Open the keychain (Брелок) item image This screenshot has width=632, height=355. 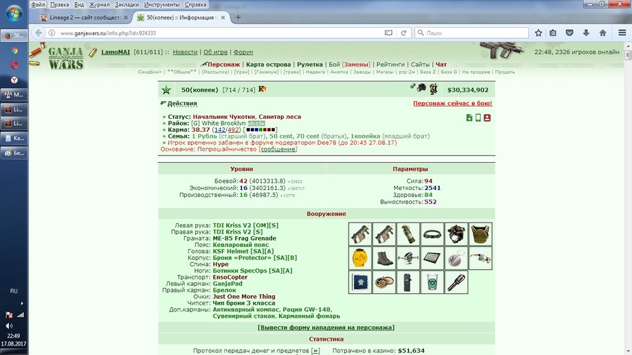[456, 258]
